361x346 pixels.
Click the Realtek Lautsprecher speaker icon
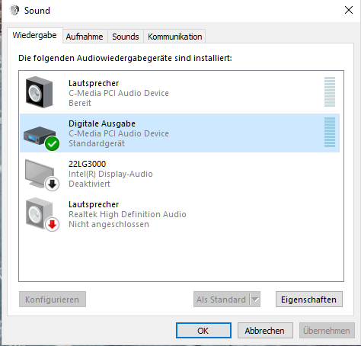click(x=42, y=214)
